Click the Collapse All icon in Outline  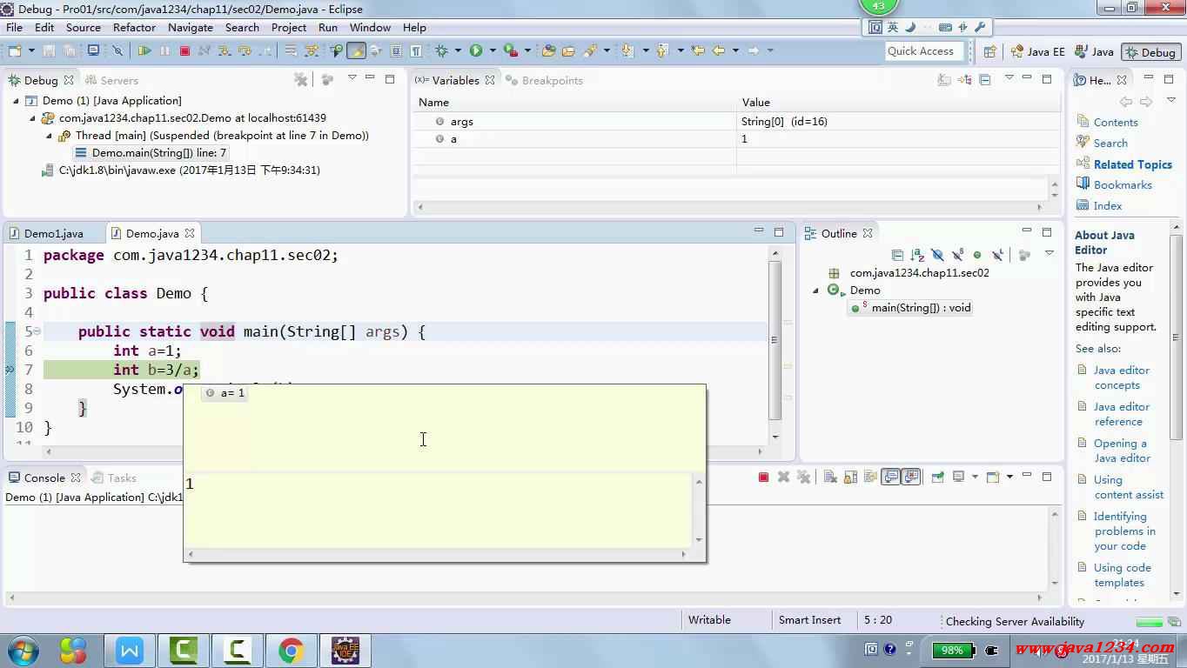tap(897, 255)
